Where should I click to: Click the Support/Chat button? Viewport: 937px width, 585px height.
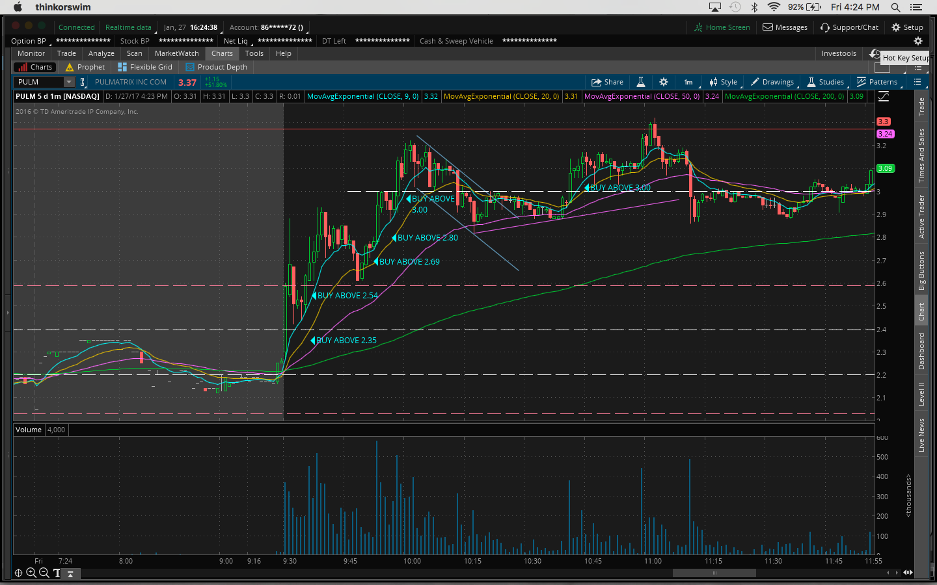click(849, 27)
